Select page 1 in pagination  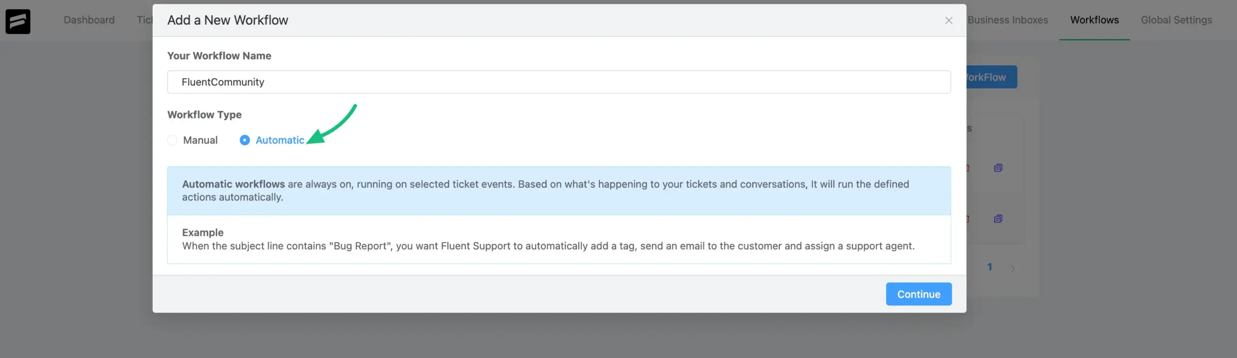[x=990, y=267]
